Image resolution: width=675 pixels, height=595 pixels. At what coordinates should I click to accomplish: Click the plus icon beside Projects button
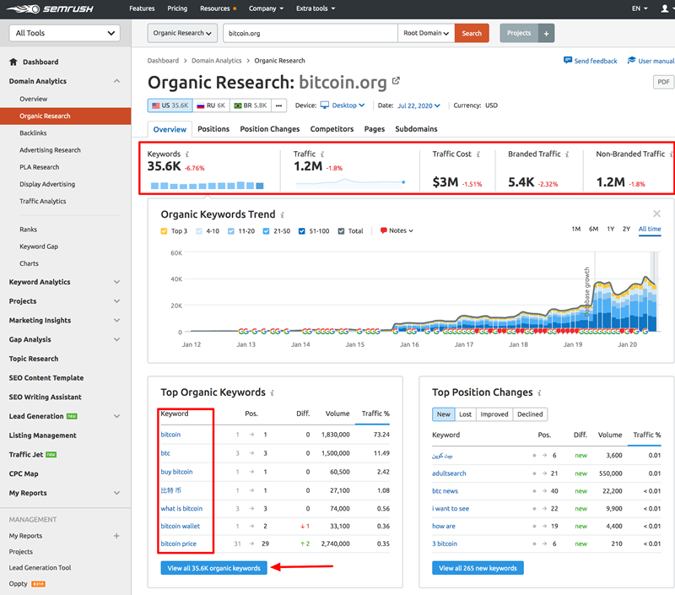coord(546,33)
